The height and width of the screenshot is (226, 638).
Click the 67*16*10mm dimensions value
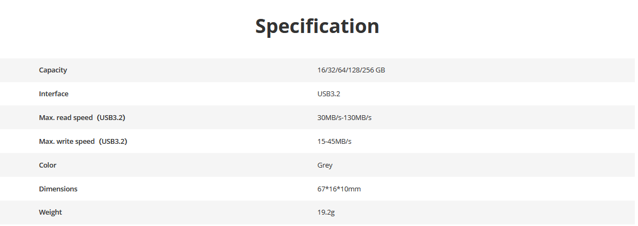(338, 189)
